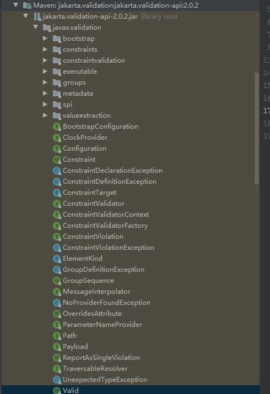Click the NoProviderFoundException class icon

click(x=57, y=303)
